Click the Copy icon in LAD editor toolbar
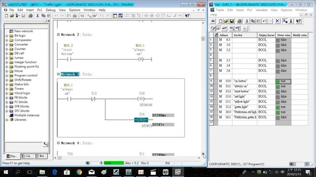This screenshot has width=316, height=177. pyautogui.click(x=43, y=16)
